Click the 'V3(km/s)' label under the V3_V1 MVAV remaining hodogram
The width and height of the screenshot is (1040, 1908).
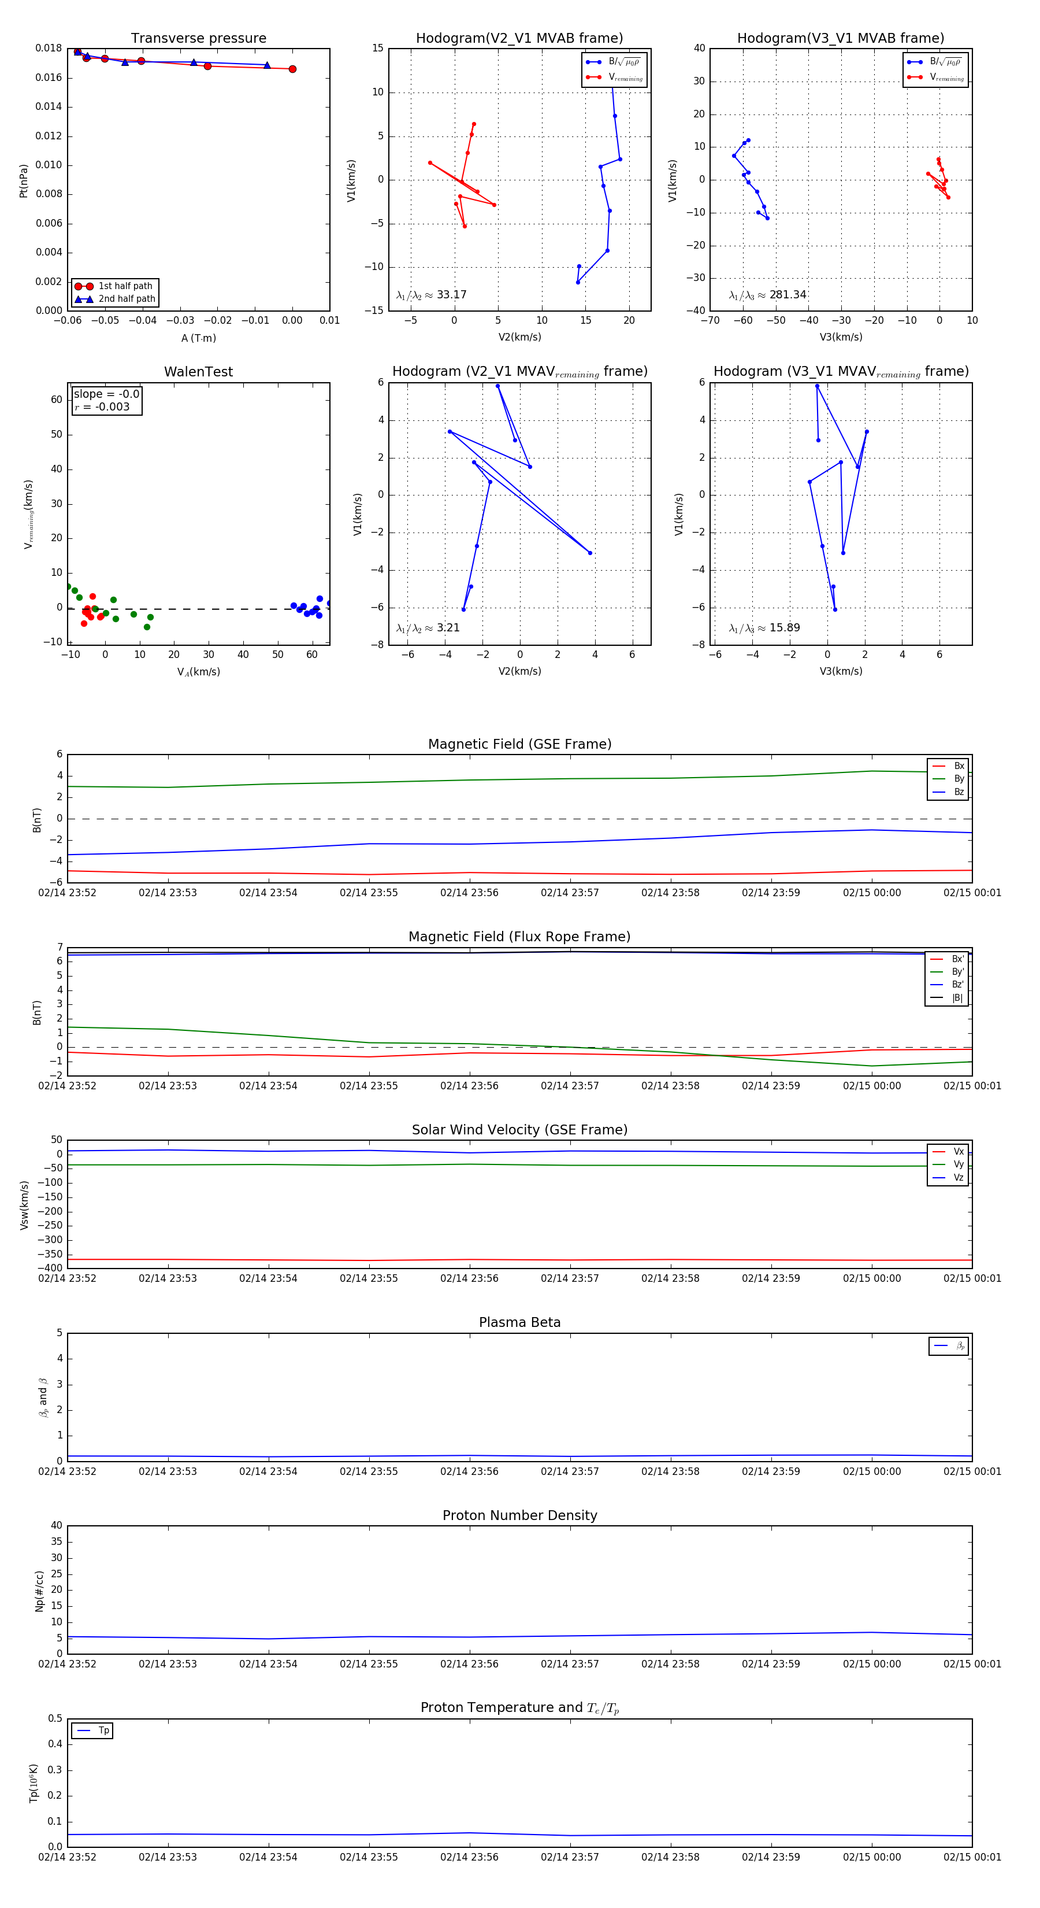click(841, 672)
